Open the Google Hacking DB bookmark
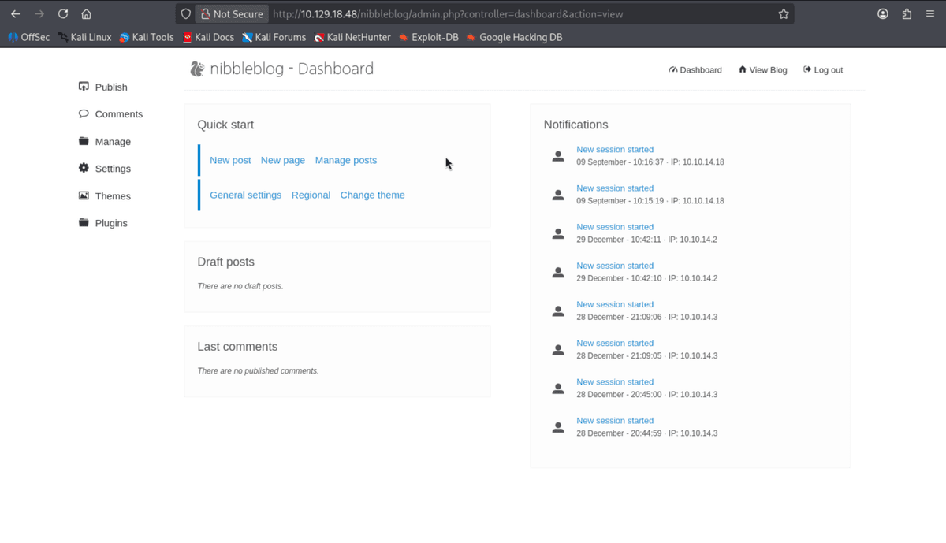946x543 pixels. coord(514,37)
